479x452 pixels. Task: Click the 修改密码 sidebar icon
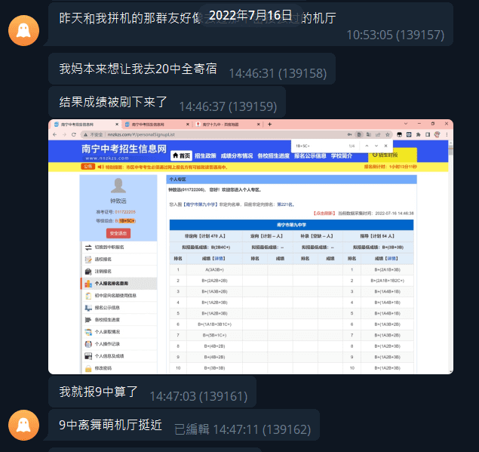click(88, 368)
